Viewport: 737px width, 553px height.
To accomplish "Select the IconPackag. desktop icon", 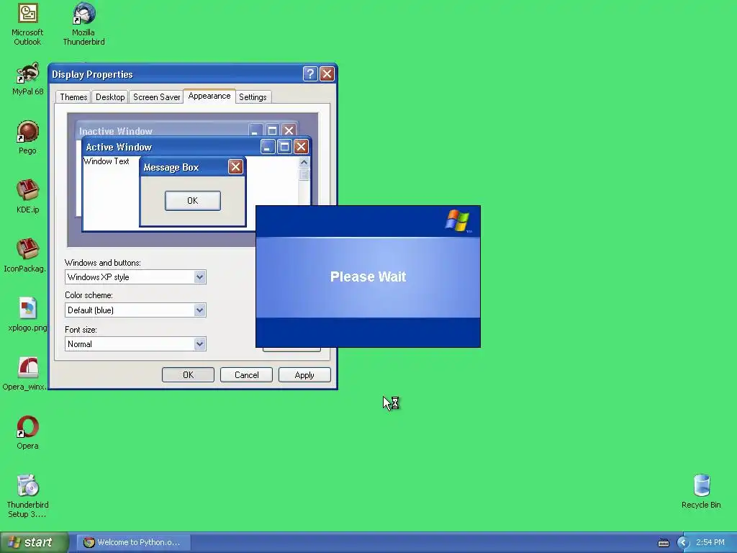I will tap(25, 256).
